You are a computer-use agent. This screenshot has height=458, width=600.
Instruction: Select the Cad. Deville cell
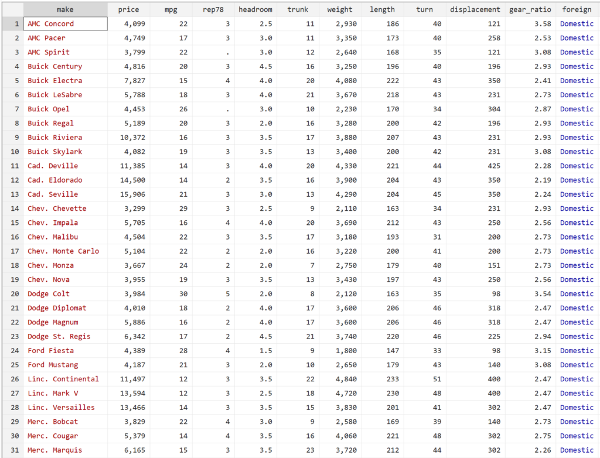click(66, 166)
